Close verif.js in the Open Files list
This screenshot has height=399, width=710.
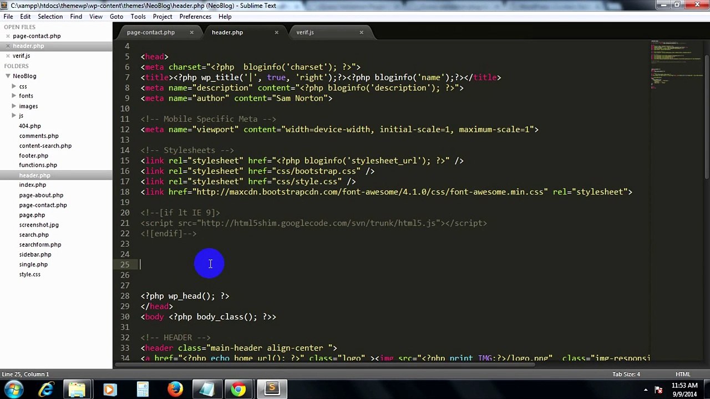(x=8, y=56)
